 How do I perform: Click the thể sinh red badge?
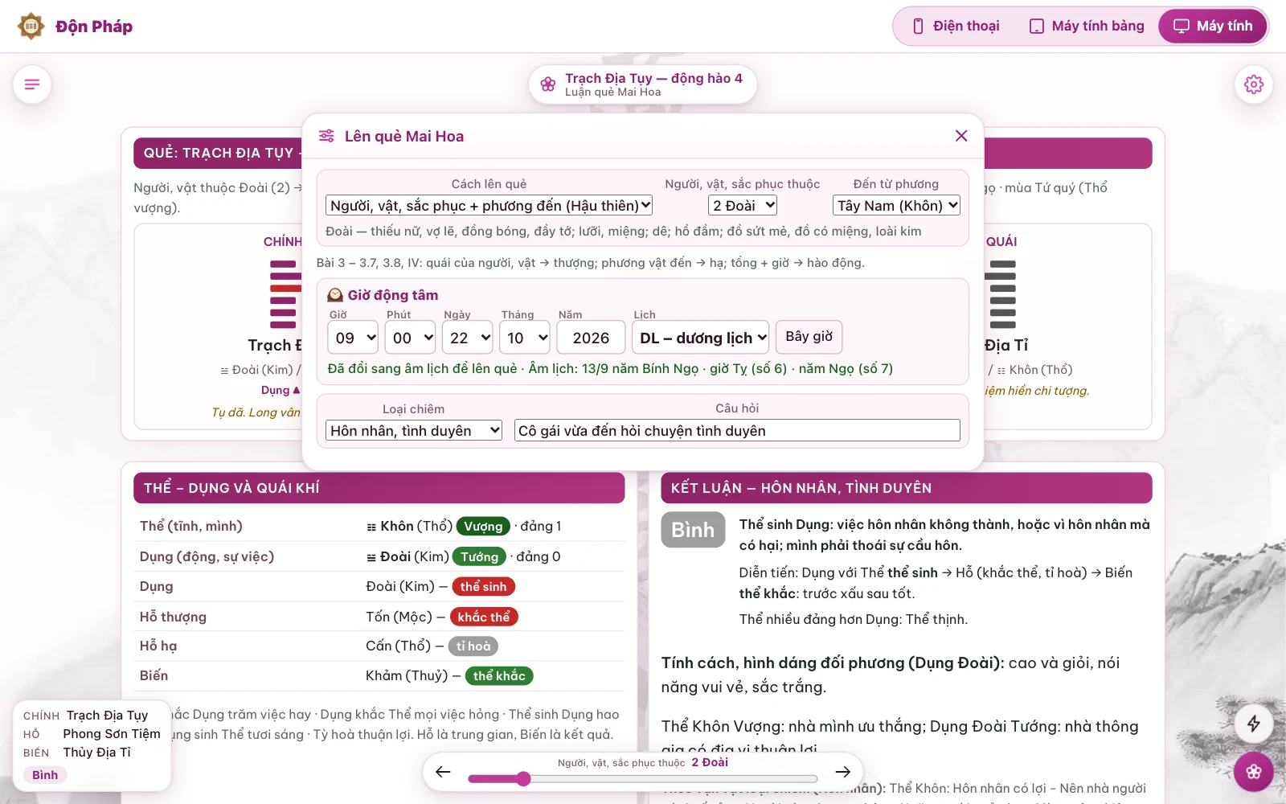[483, 587]
